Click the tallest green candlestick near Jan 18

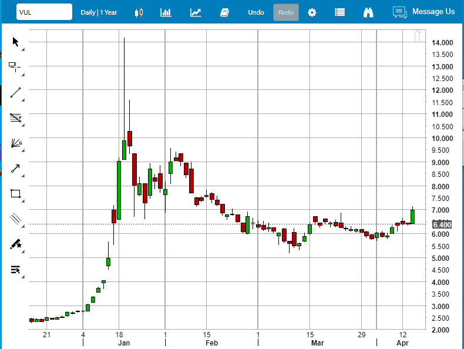(119, 190)
